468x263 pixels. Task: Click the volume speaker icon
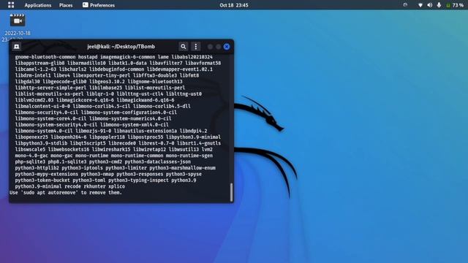tap(429, 5)
